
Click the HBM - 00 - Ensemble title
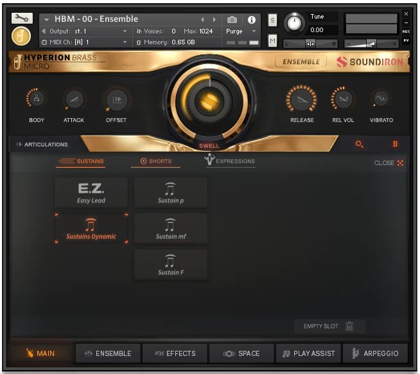click(x=96, y=19)
